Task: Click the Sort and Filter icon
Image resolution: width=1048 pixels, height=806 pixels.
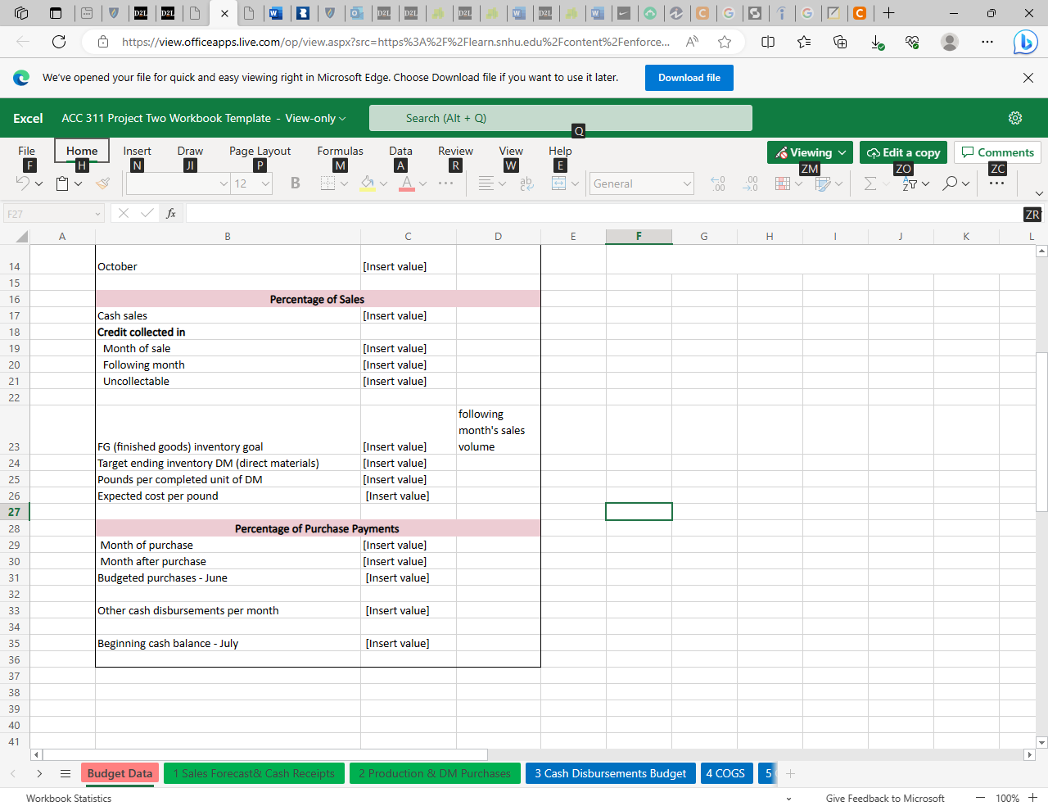Action: click(910, 183)
